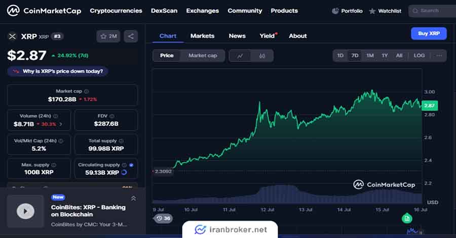
Task: Click the CoinMarketCap logo
Action: point(44,11)
